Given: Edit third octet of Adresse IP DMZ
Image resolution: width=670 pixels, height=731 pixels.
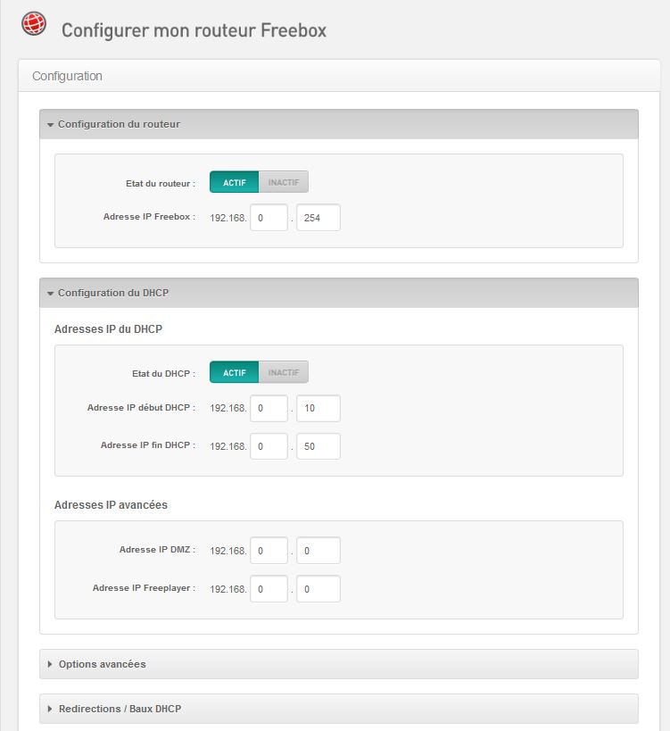Looking at the screenshot, I should click(x=269, y=551).
